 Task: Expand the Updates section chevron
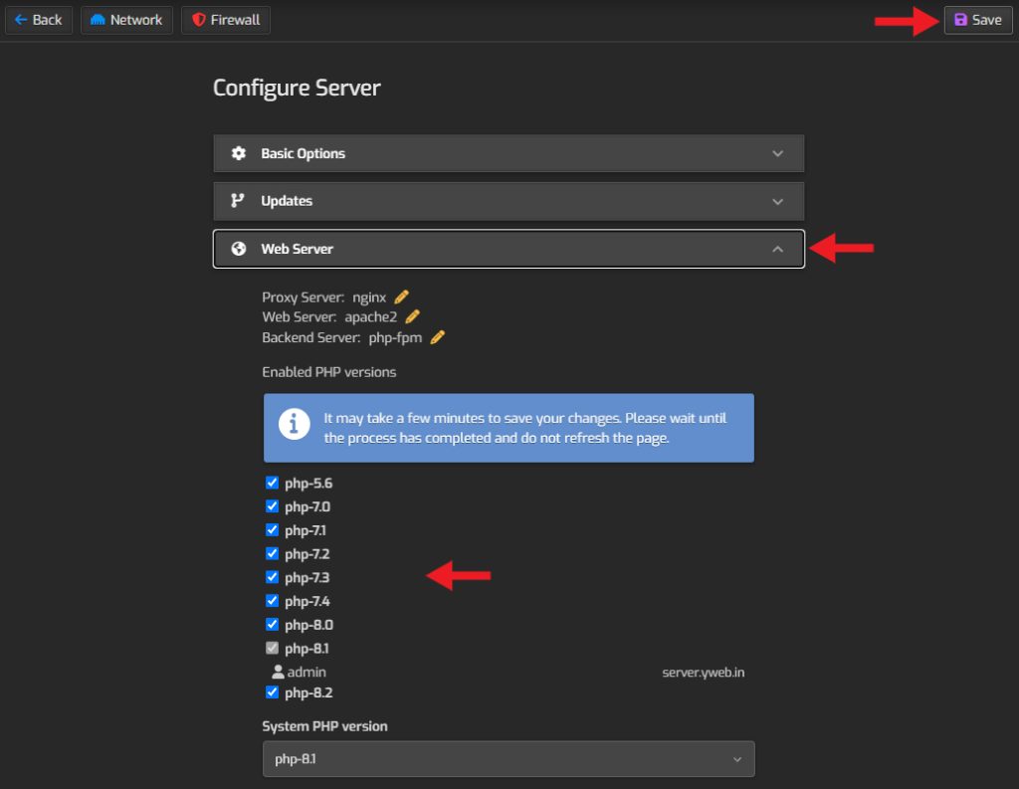point(777,201)
